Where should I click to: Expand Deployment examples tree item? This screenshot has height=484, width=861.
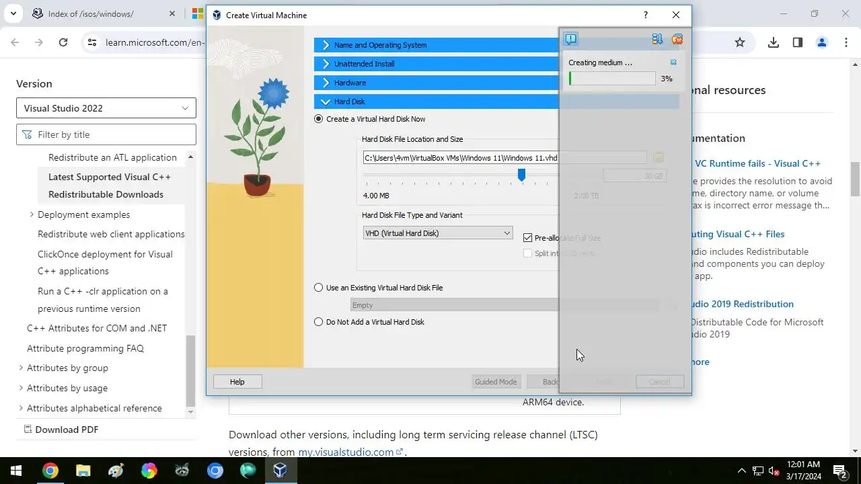(x=32, y=214)
